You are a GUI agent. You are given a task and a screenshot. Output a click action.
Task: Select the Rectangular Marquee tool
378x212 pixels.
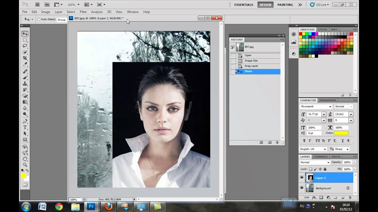pyautogui.click(x=25, y=40)
